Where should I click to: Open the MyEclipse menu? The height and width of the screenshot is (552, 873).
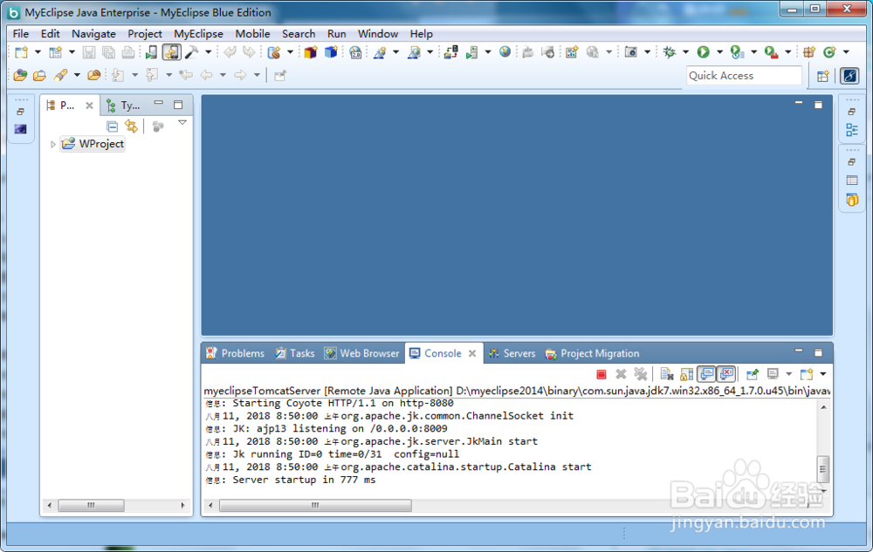point(198,34)
